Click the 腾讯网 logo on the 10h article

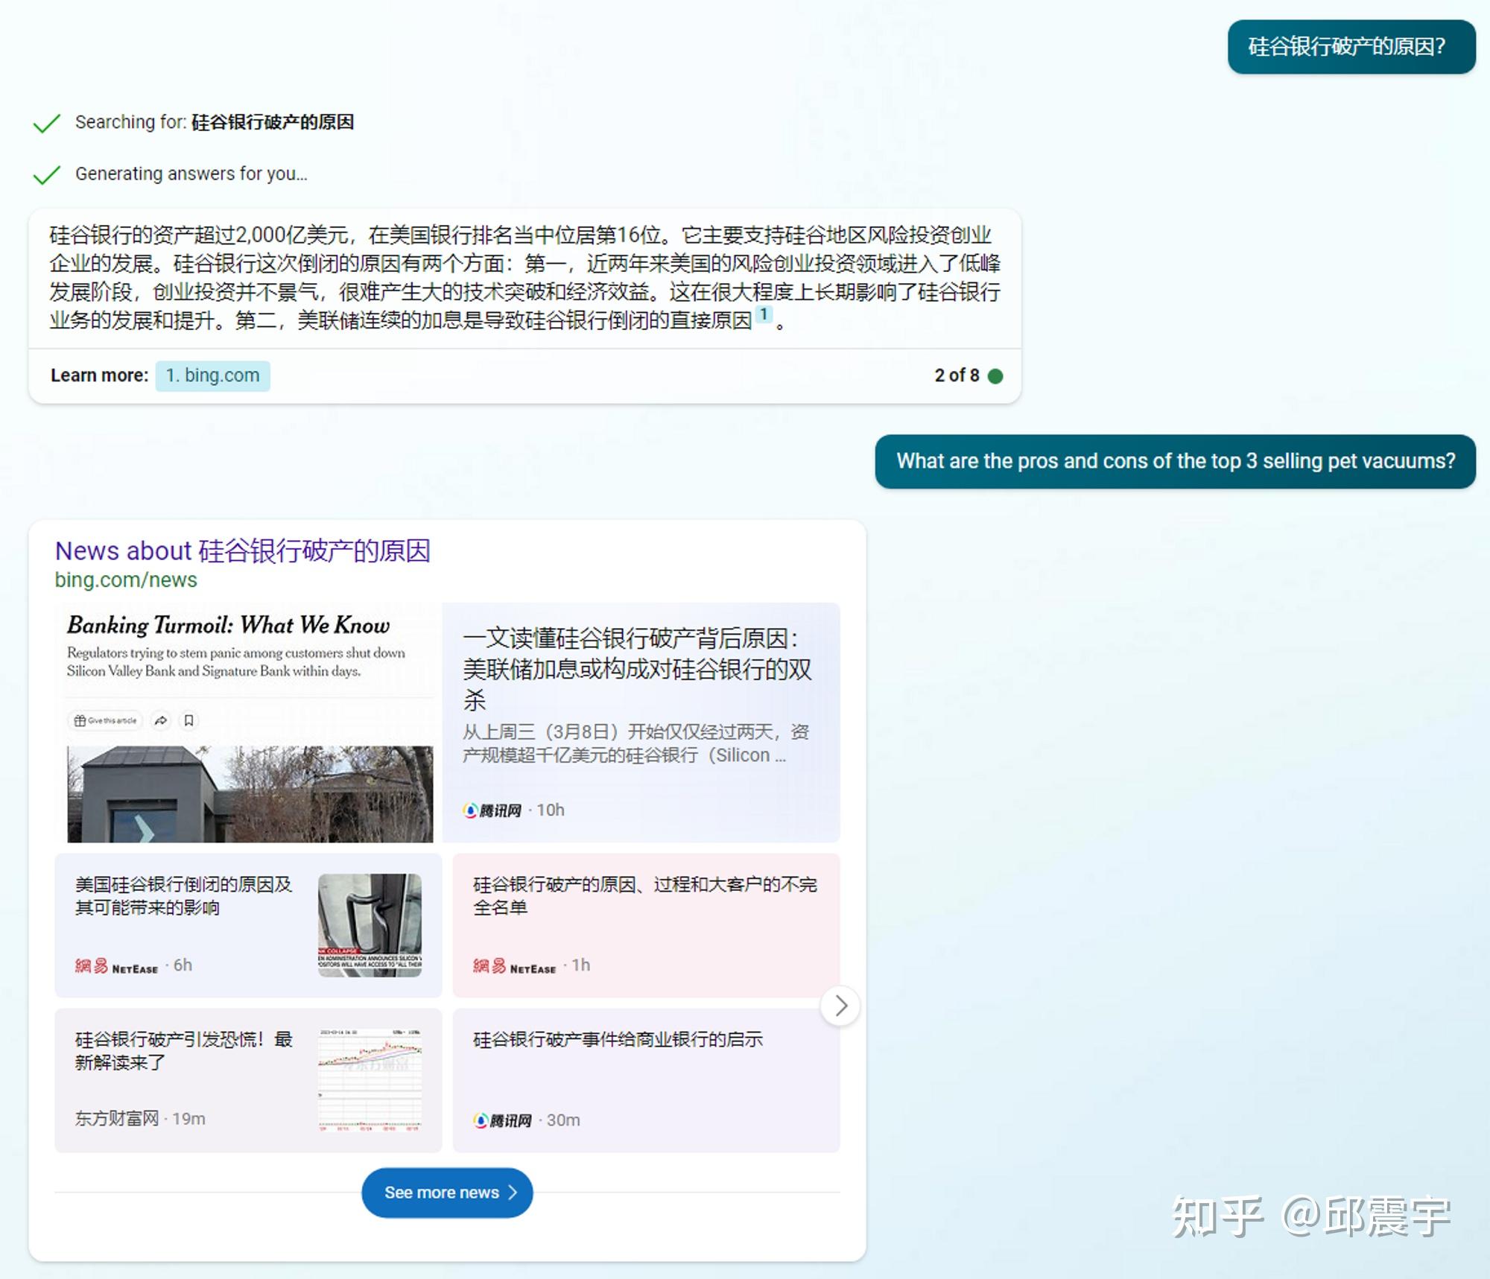[492, 810]
